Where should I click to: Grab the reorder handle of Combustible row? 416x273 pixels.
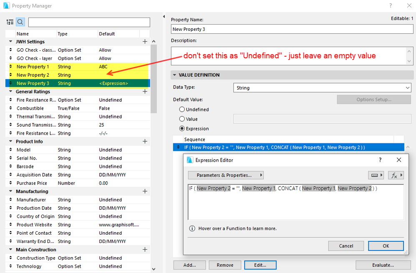click(x=10, y=108)
